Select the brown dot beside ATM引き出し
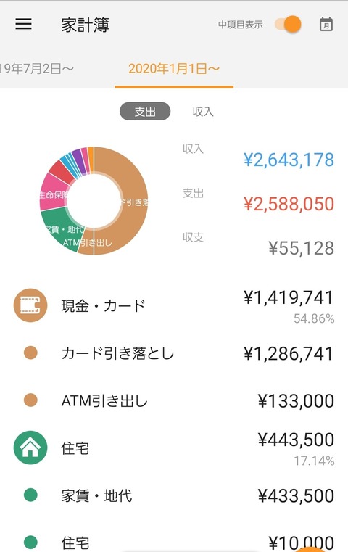This screenshot has height=552, width=348. 30,400
